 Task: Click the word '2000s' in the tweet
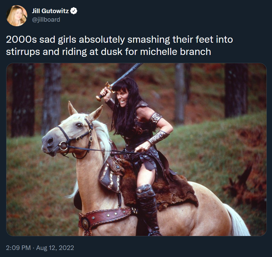[21, 39]
